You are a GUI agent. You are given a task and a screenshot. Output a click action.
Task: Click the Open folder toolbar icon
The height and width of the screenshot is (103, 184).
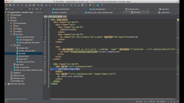pos(6,5)
